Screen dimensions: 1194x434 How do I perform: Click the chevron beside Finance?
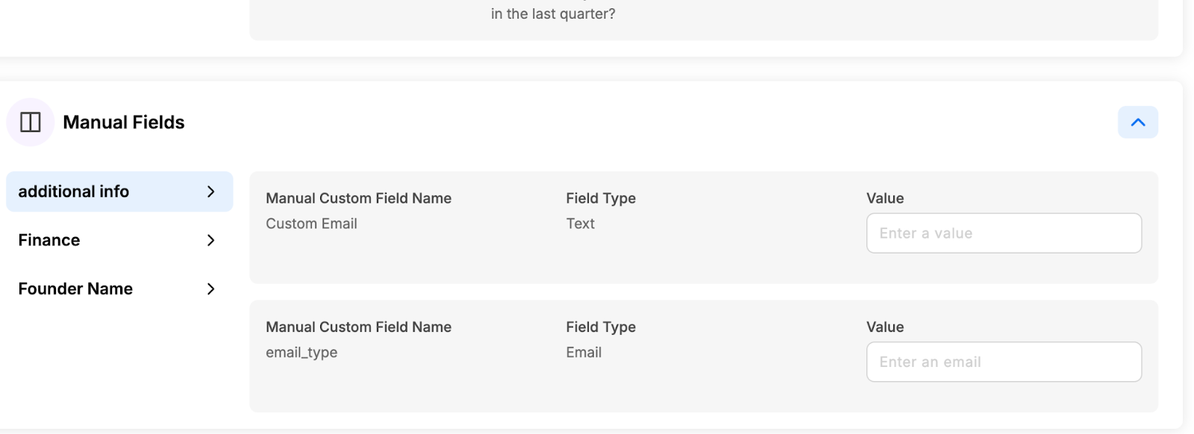[210, 240]
